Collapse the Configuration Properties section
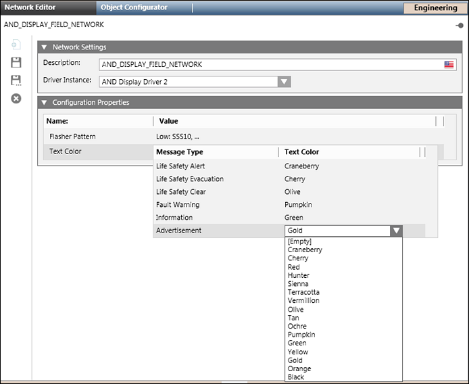This screenshot has width=469, height=384. pos(45,103)
